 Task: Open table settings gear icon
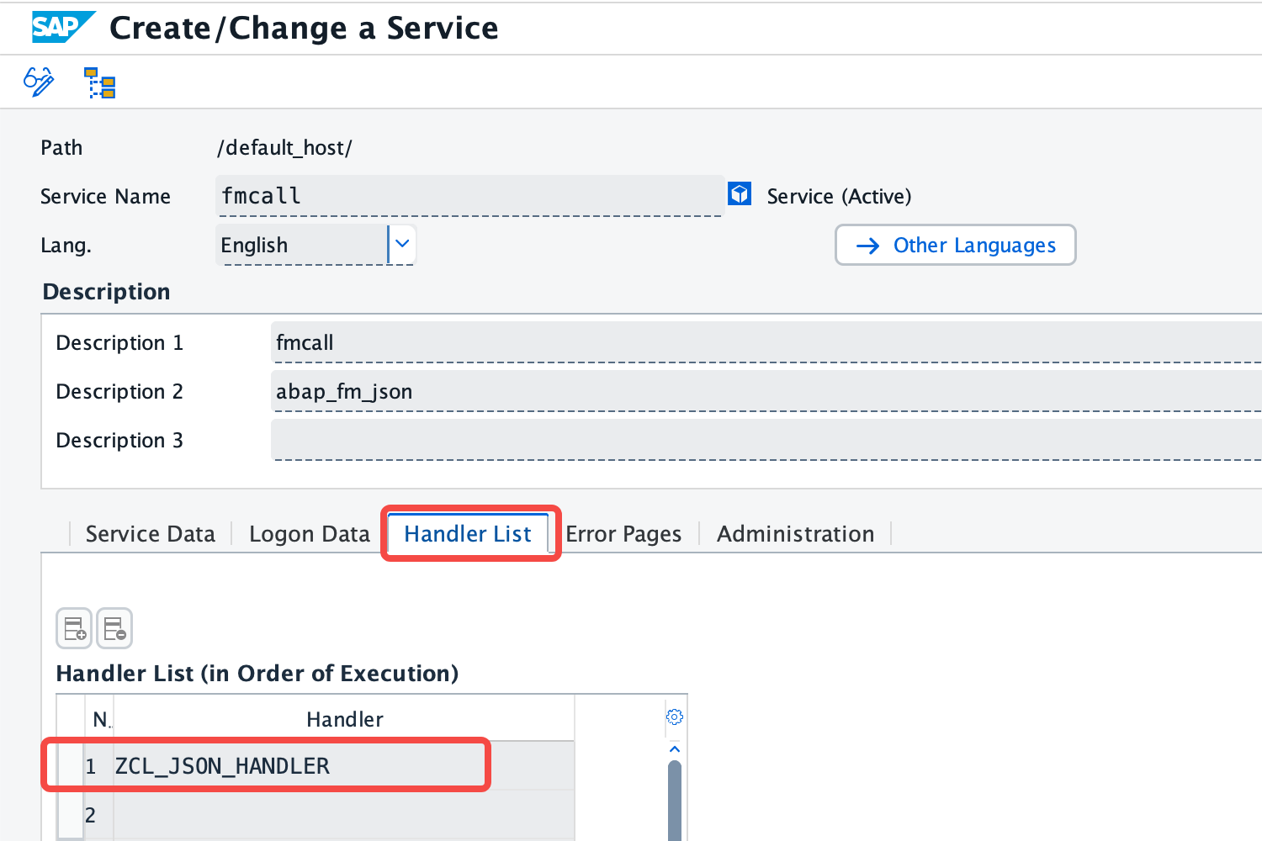(675, 717)
